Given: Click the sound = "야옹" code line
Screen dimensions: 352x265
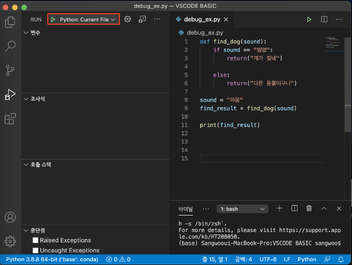Looking at the screenshot, I should click(221, 100).
